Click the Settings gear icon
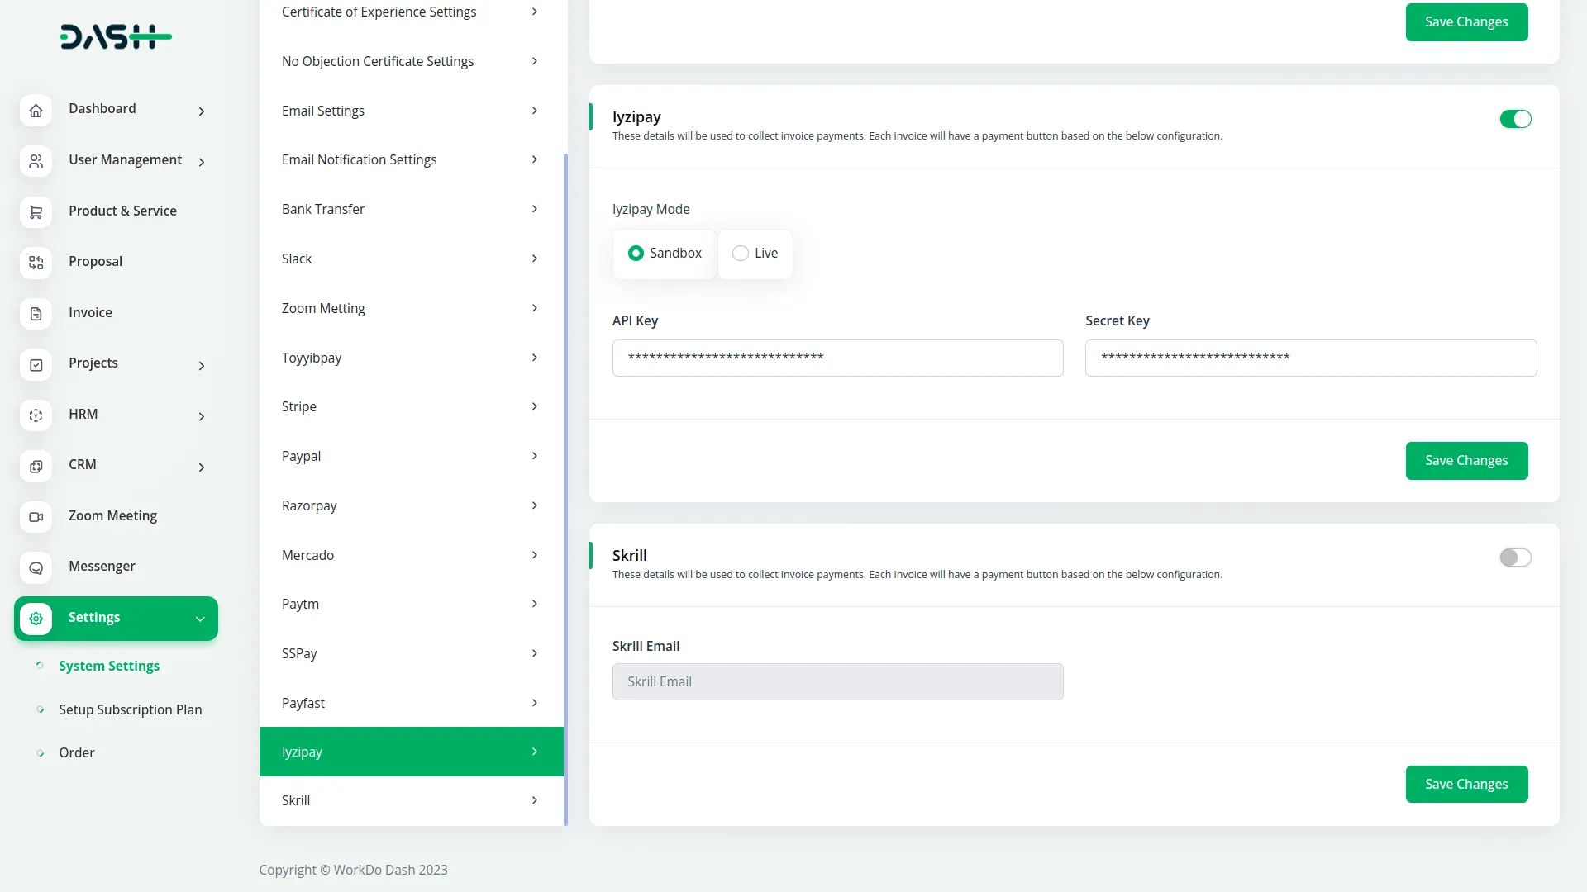The image size is (1587, 892). (36, 619)
